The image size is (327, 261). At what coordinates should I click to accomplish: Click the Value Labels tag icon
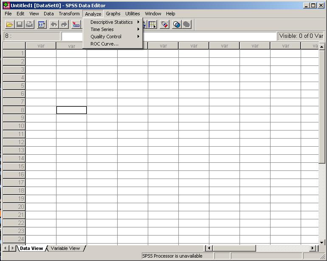(165, 25)
